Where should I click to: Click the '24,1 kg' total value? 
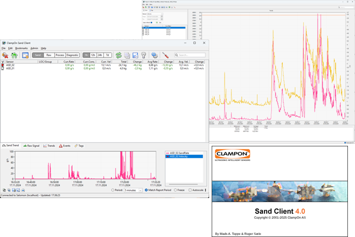(x=123, y=65)
